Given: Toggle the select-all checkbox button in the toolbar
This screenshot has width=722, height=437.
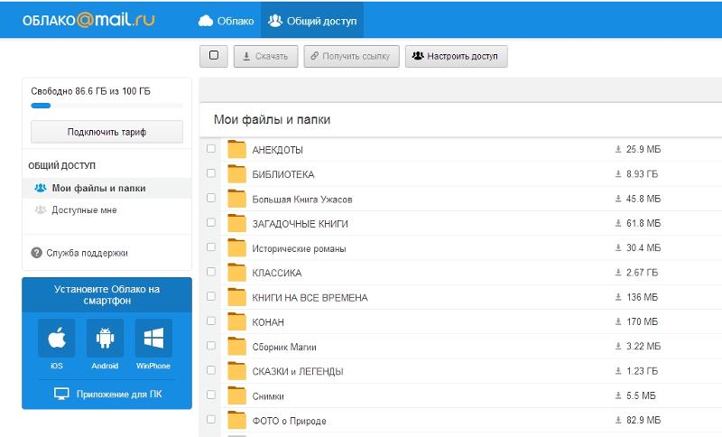Looking at the screenshot, I should pos(214,56).
